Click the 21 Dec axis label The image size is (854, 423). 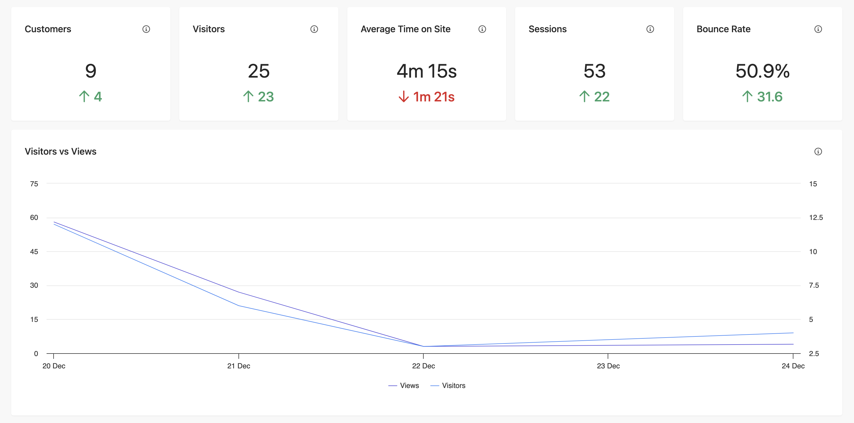click(239, 366)
